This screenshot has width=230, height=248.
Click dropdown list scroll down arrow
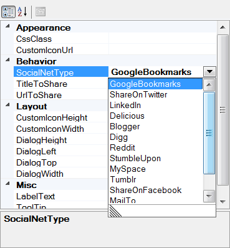click(209, 196)
